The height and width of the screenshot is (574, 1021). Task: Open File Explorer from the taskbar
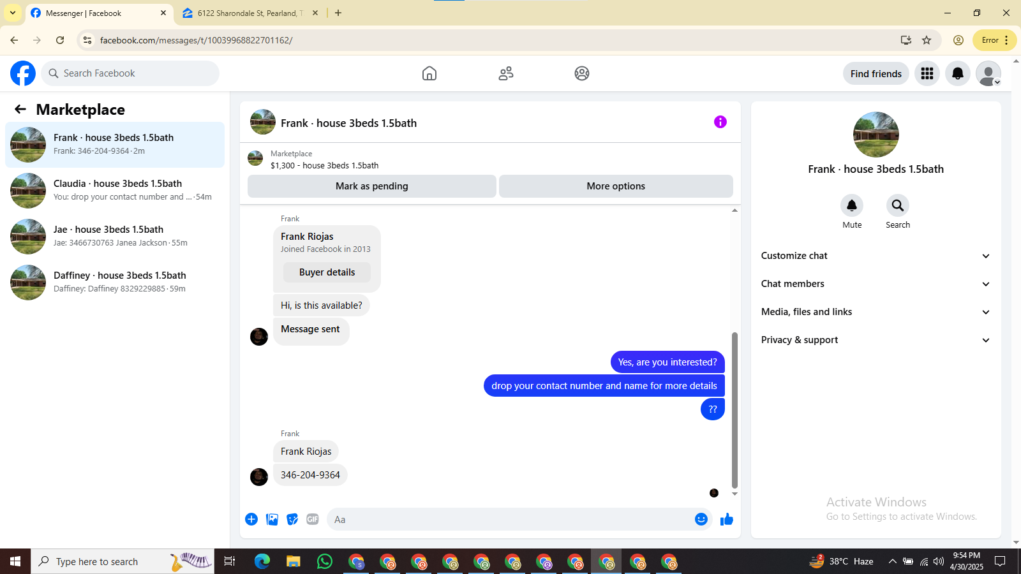coord(294,561)
